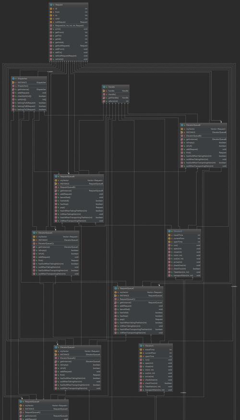The image size is (240, 420).
Task: Click the Request class icon in header
Action: (x=51, y=5)
